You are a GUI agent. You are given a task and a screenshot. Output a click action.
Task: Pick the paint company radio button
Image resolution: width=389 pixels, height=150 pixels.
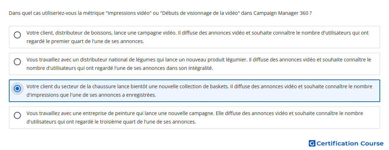(x=17, y=115)
